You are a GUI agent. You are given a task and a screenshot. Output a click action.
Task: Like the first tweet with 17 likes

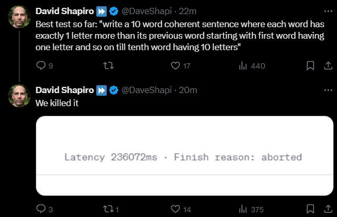click(x=181, y=65)
